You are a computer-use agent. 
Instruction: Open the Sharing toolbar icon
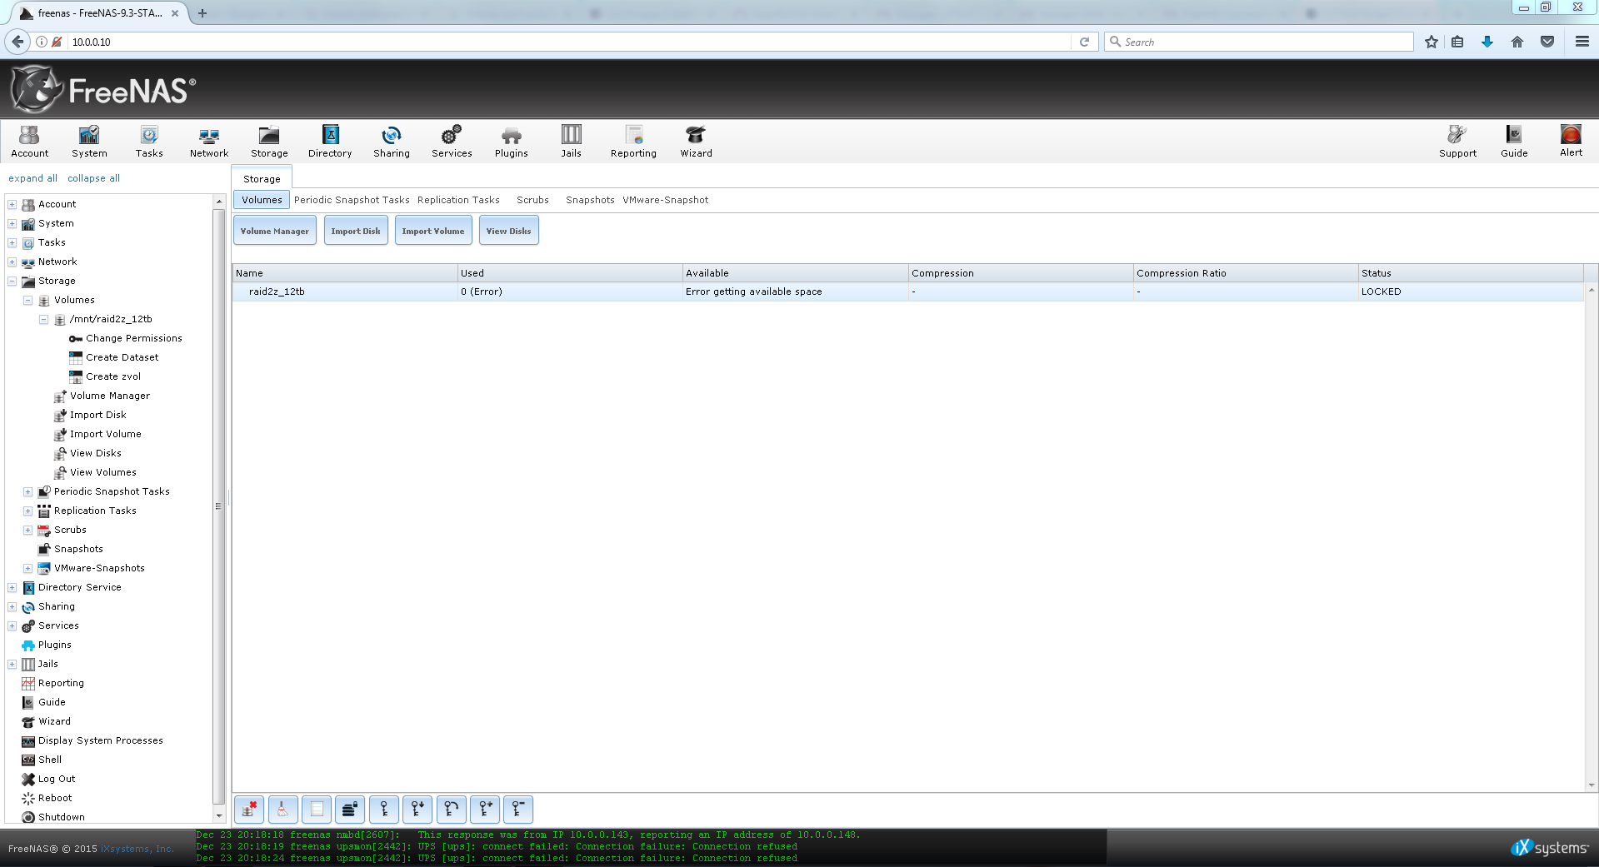click(x=392, y=141)
